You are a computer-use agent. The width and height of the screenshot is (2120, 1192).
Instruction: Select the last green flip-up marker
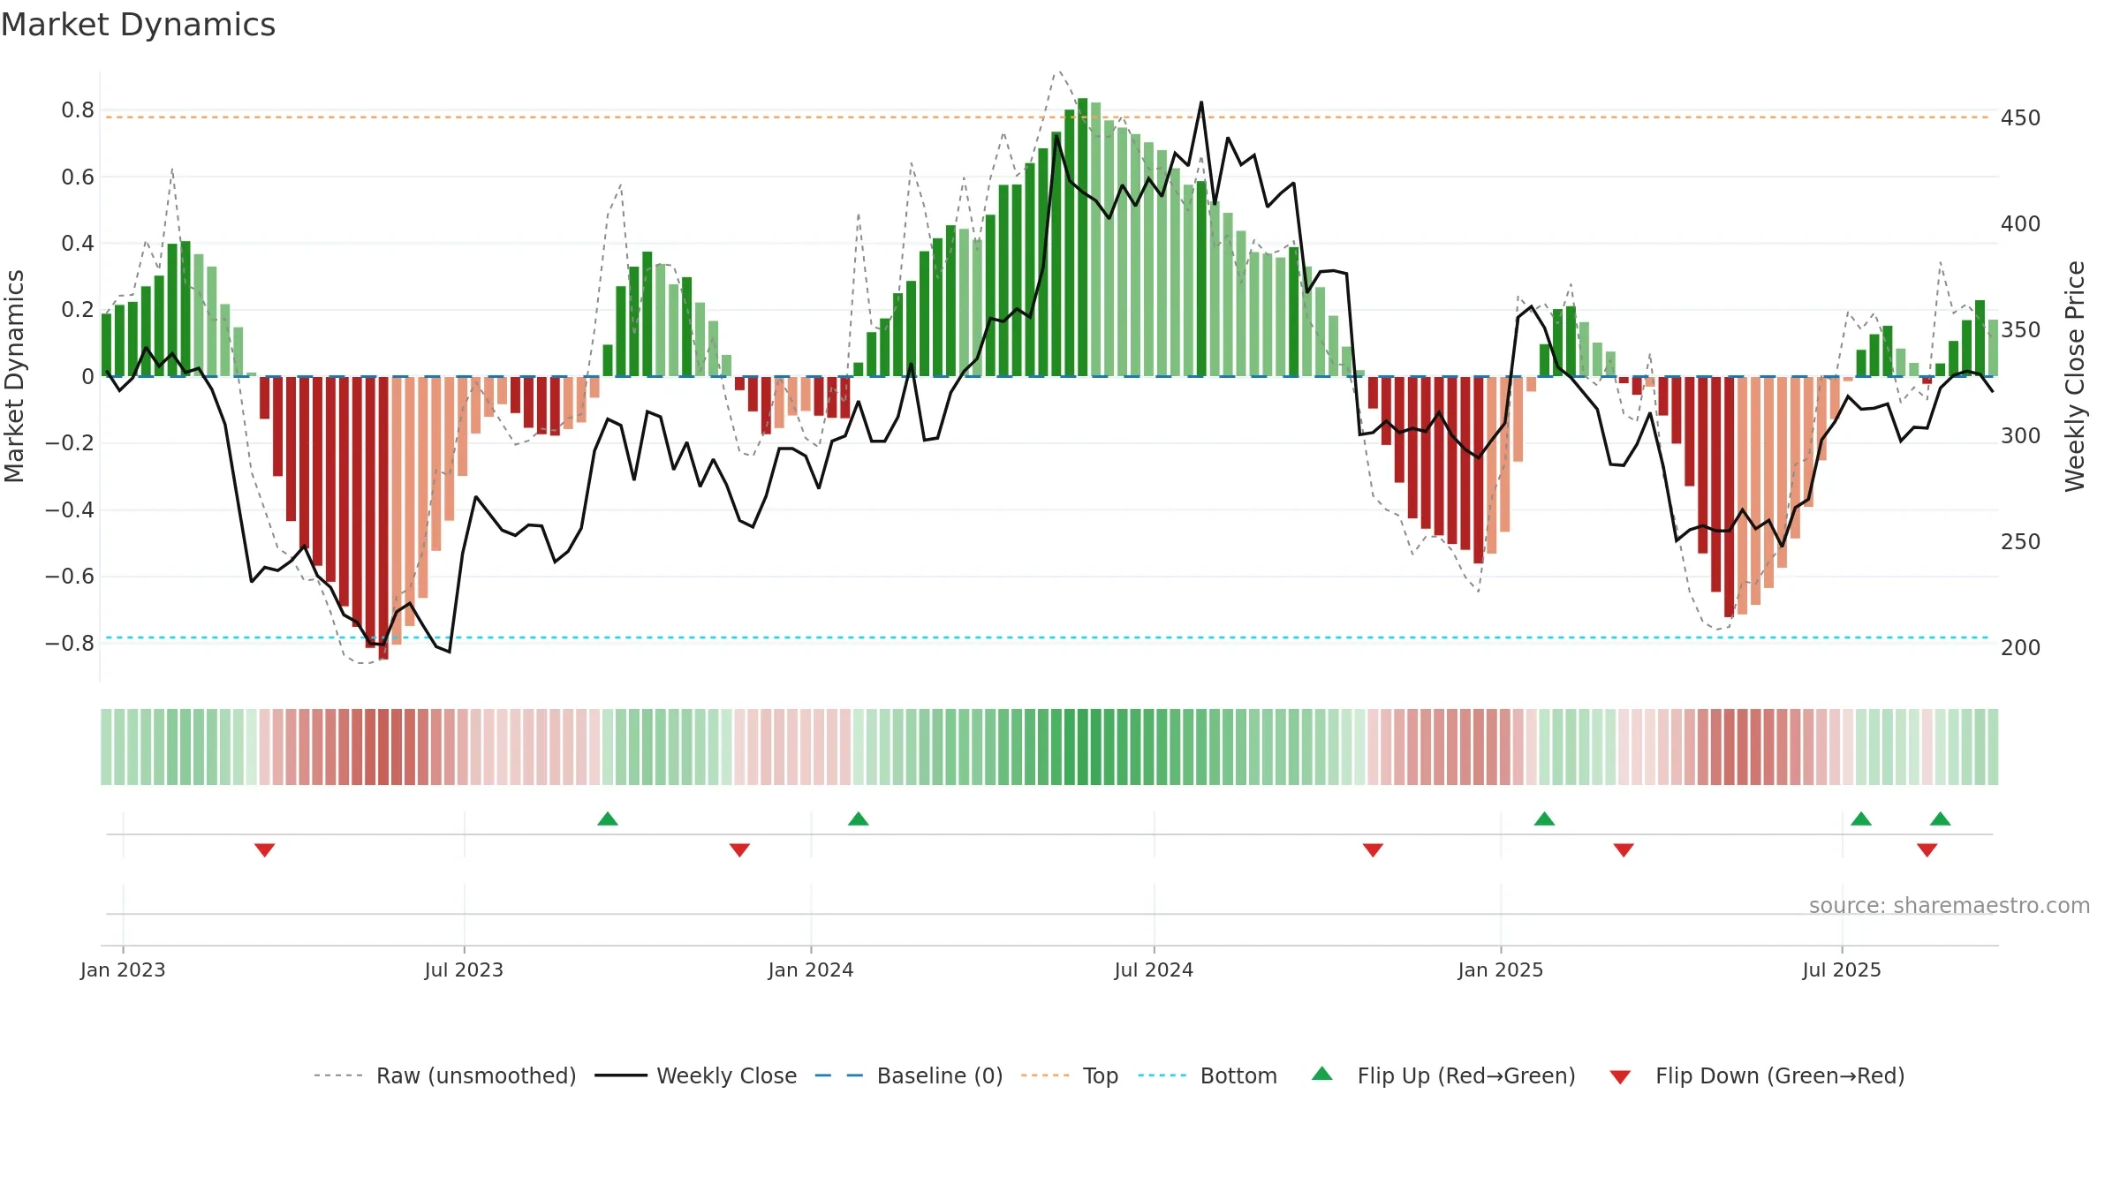(x=1941, y=819)
